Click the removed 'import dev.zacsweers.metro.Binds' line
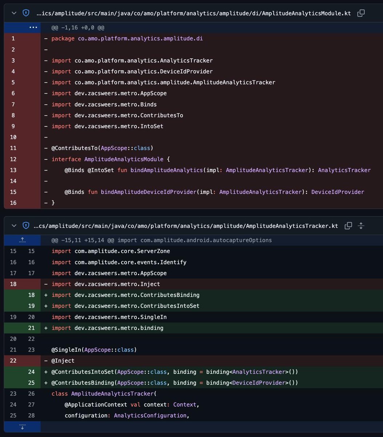 104,105
